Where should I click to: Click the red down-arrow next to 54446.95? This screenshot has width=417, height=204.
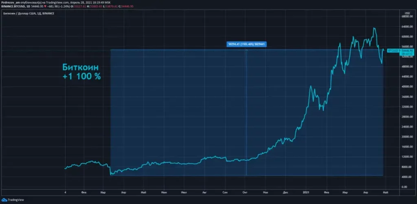click(45, 6)
